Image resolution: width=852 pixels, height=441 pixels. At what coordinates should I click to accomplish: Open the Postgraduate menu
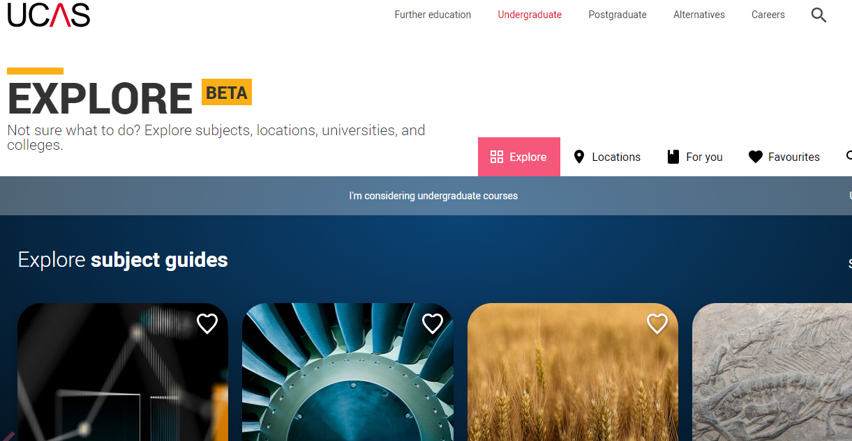tap(618, 15)
